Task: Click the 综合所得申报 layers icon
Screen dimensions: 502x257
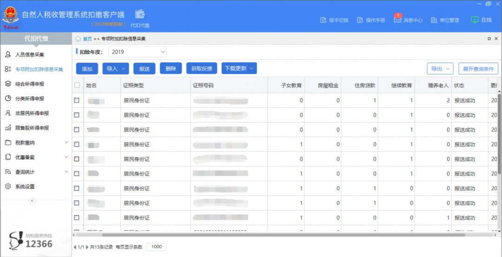Action: (x=8, y=84)
